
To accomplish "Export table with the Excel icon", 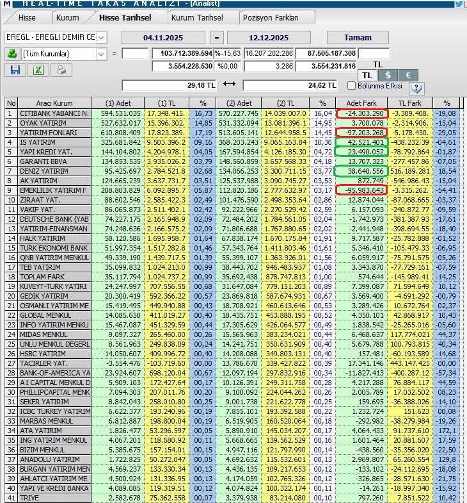I will coord(38,70).
